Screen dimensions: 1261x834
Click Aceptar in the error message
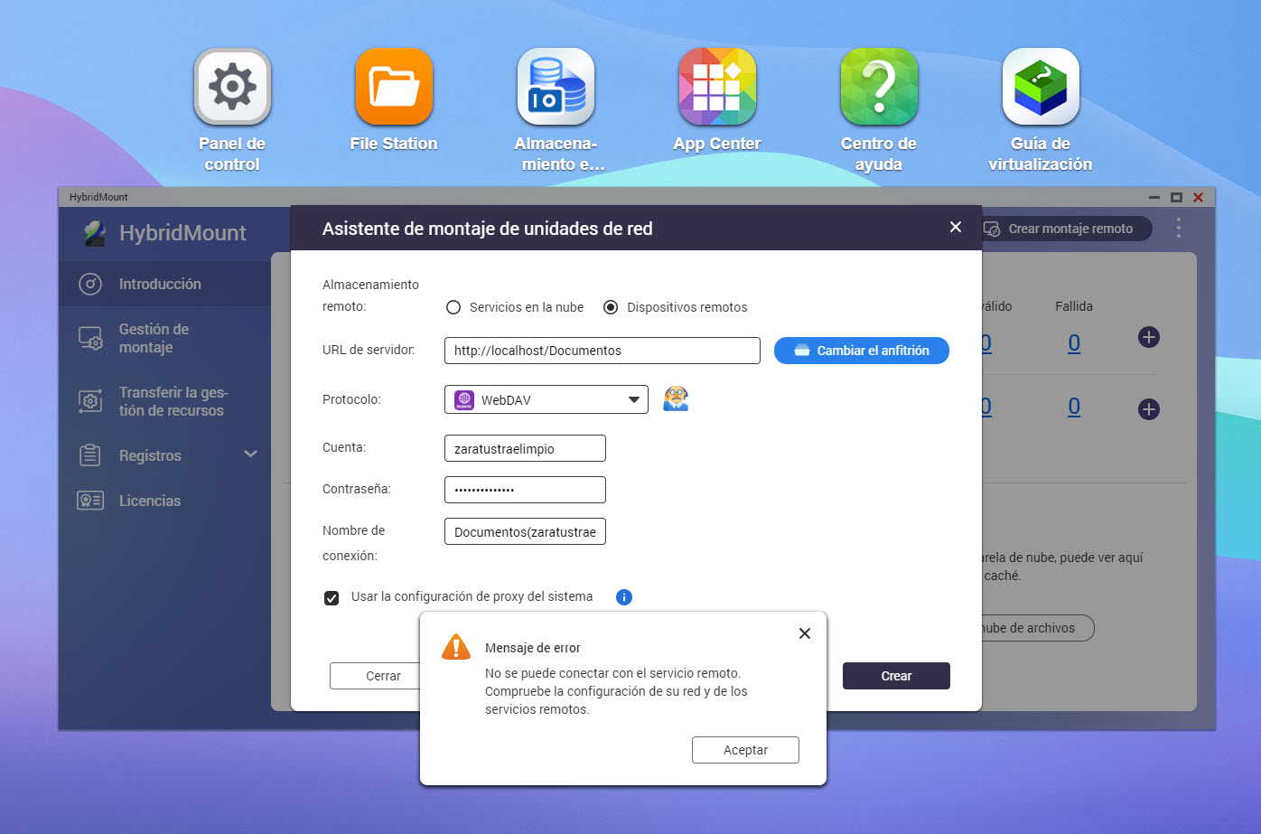pyautogui.click(x=745, y=750)
